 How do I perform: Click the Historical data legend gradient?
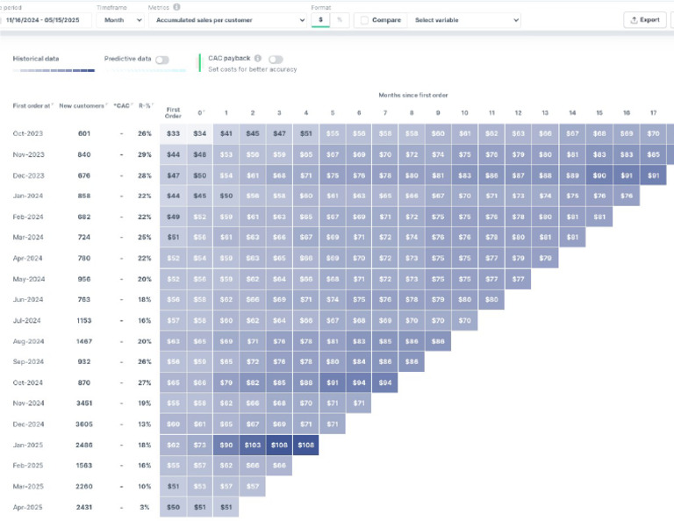(x=54, y=70)
